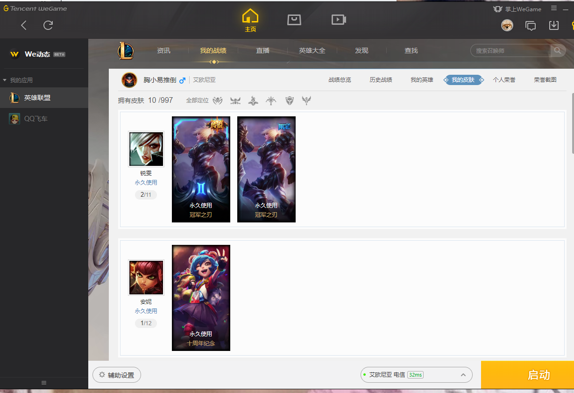Image resolution: width=574 pixels, height=393 pixels.
Task: Select 英雄联盟 in the sidebar
Action: click(x=44, y=98)
